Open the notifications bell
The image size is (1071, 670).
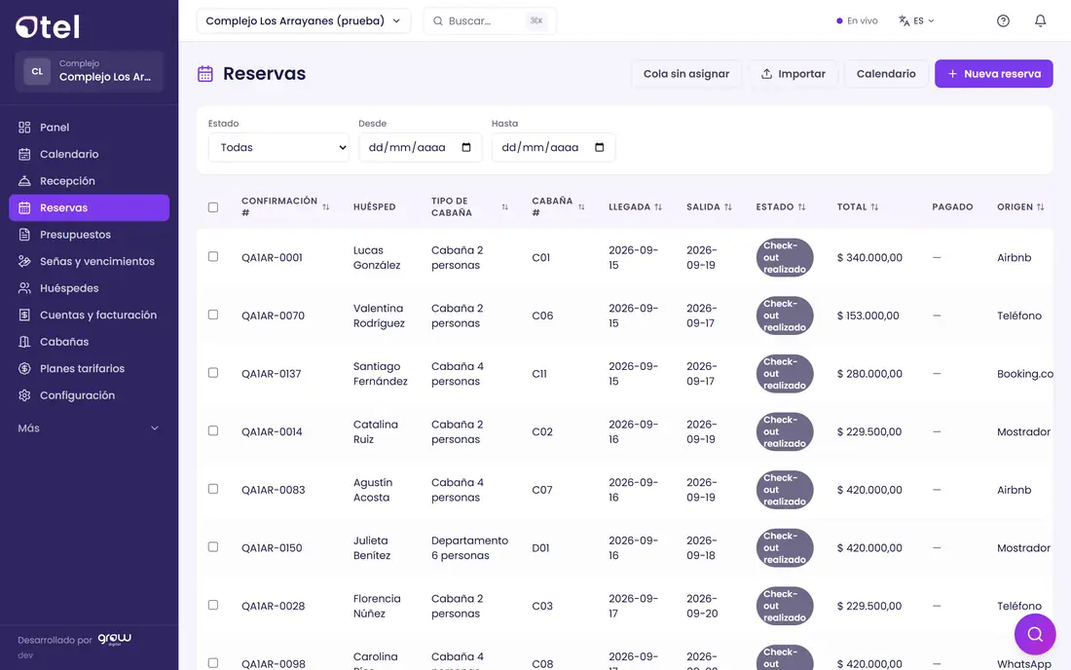(1040, 20)
